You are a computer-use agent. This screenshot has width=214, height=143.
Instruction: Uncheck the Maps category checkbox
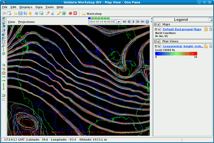tap(159, 24)
